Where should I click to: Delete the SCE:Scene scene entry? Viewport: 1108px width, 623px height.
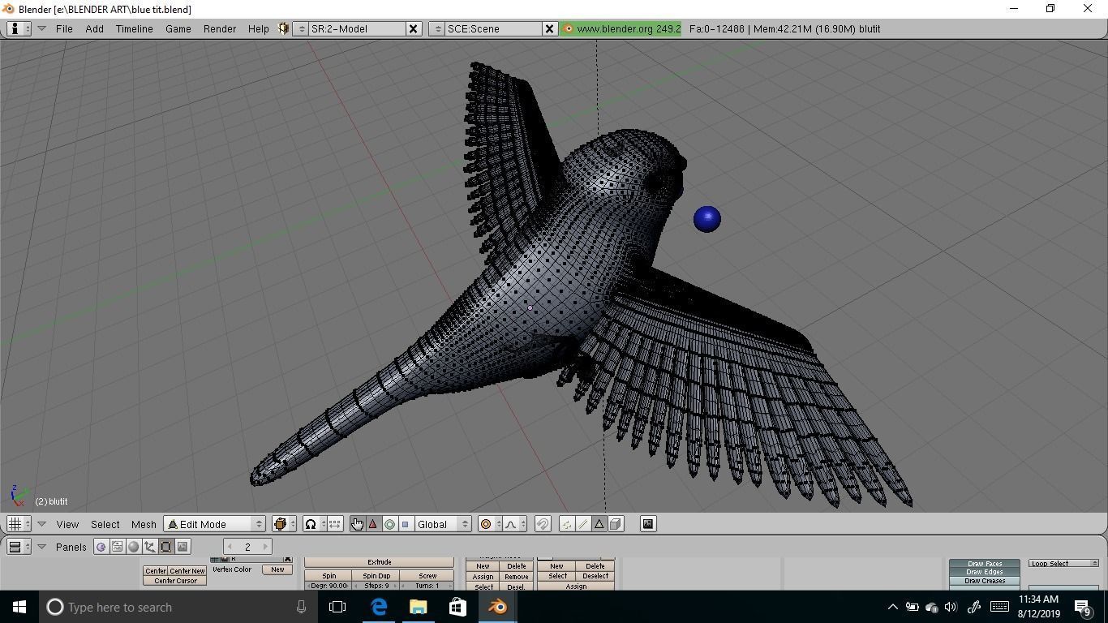pyautogui.click(x=548, y=28)
